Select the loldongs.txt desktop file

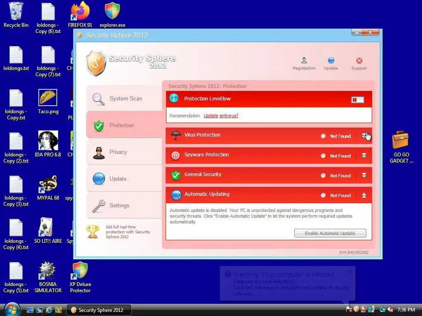pyautogui.click(x=16, y=58)
